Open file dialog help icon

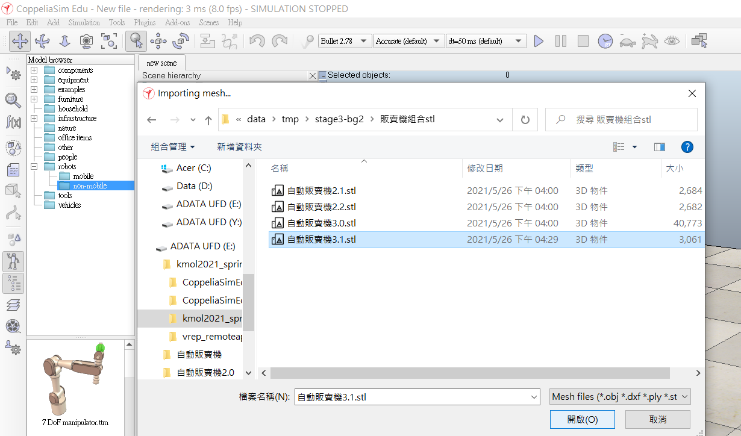click(687, 147)
